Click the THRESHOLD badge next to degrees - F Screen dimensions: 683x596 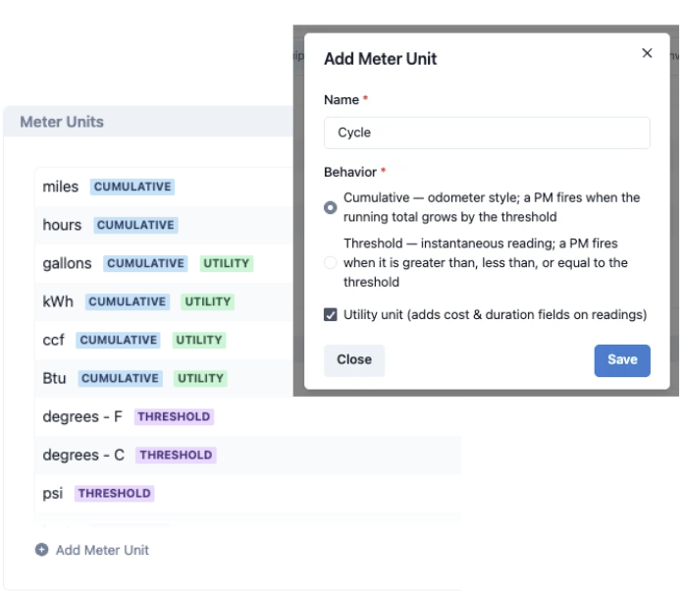[174, 417]
